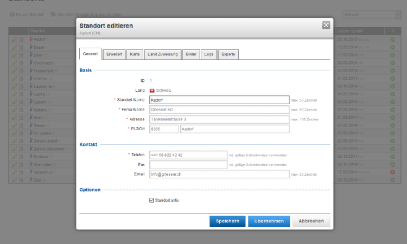Focus the Firma-Name input field
Screen dimensions: 407x244
(x=219, y=110)
